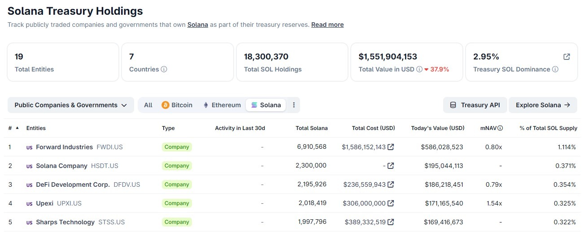Sort table by rank number column

click(x=13, y=128)
